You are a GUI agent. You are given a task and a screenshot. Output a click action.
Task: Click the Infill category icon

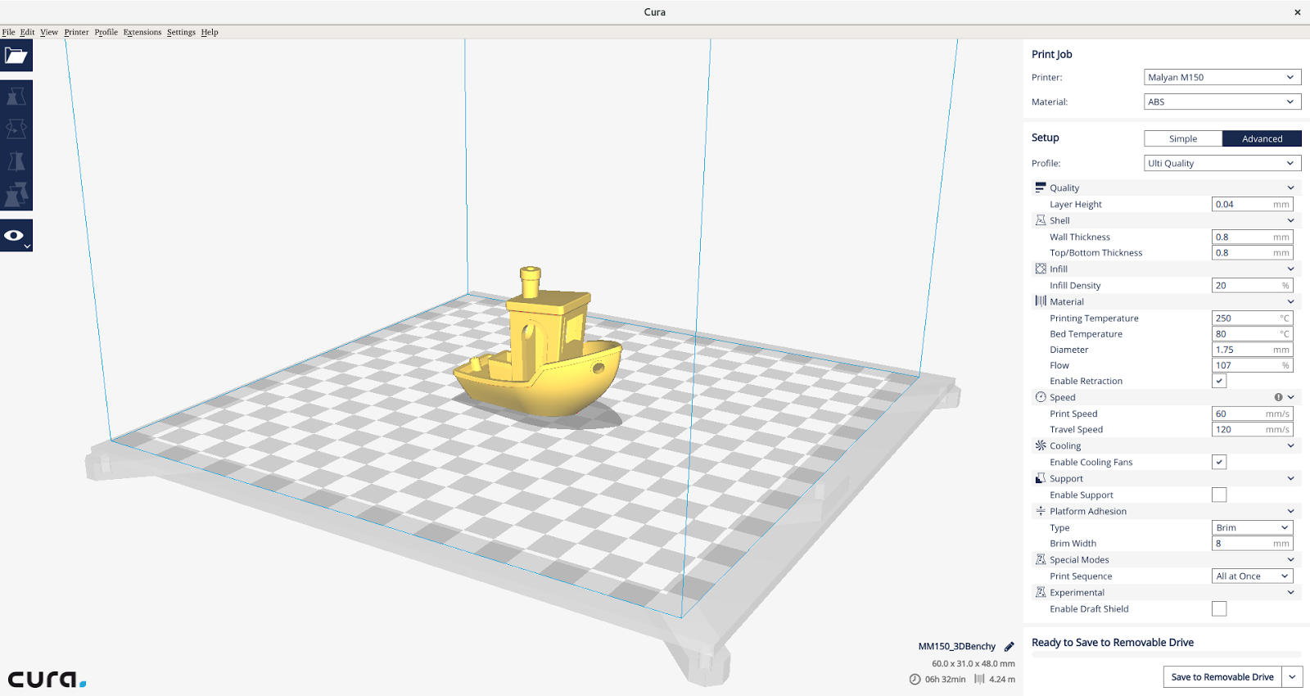[x=1041, y=269]
